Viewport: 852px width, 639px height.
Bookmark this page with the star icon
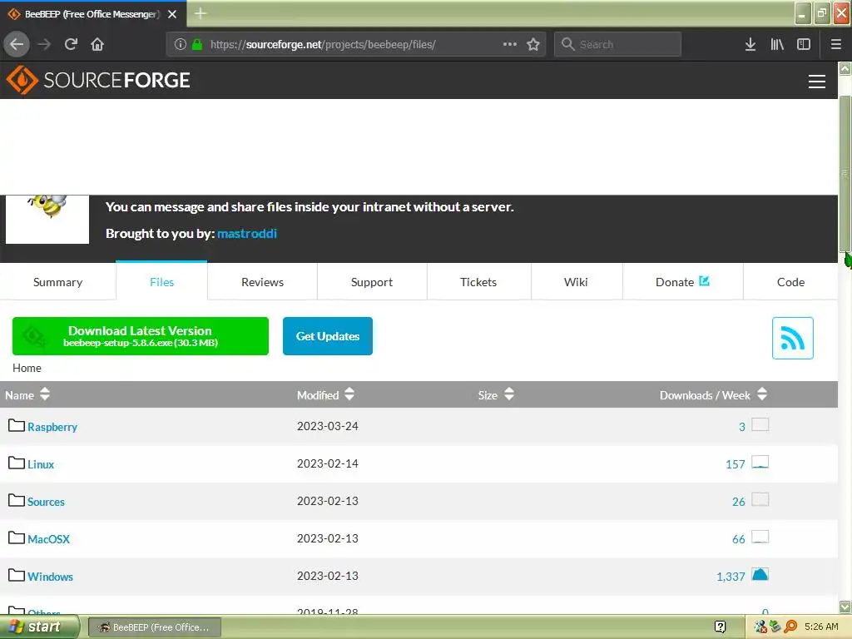(x=533, y=44)
